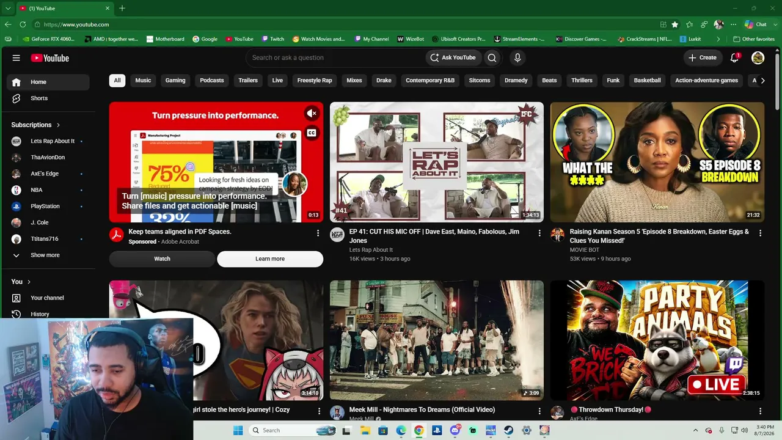Viewport: 782px width, 440px height.
Task: Open the Meek Mill video thumbnail
Action: (437, 340)
